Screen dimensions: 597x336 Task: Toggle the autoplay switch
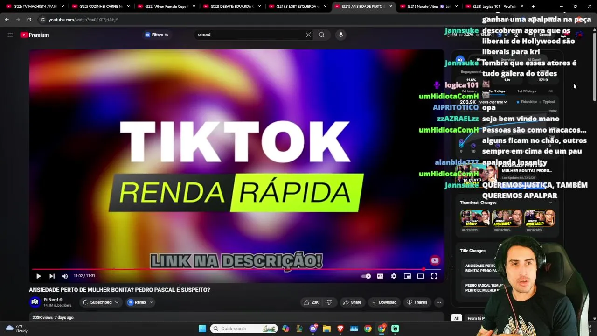(x=366, y=276)
